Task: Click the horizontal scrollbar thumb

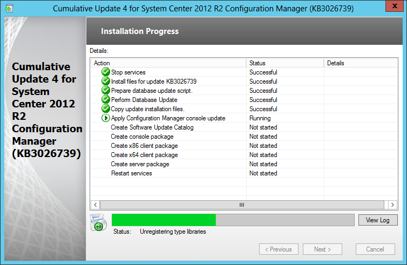Action: (x=242, y=205)
